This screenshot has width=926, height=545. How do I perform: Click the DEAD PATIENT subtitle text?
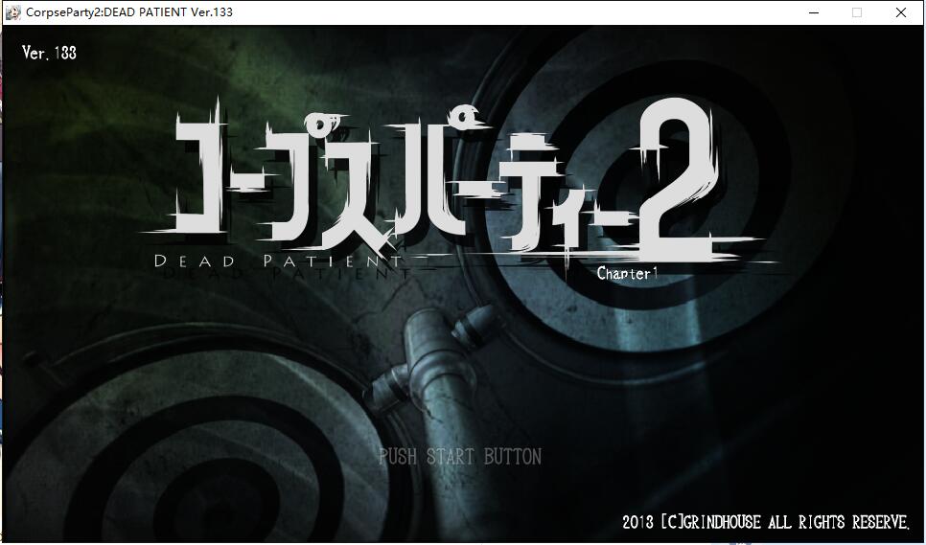click(279, 260)
